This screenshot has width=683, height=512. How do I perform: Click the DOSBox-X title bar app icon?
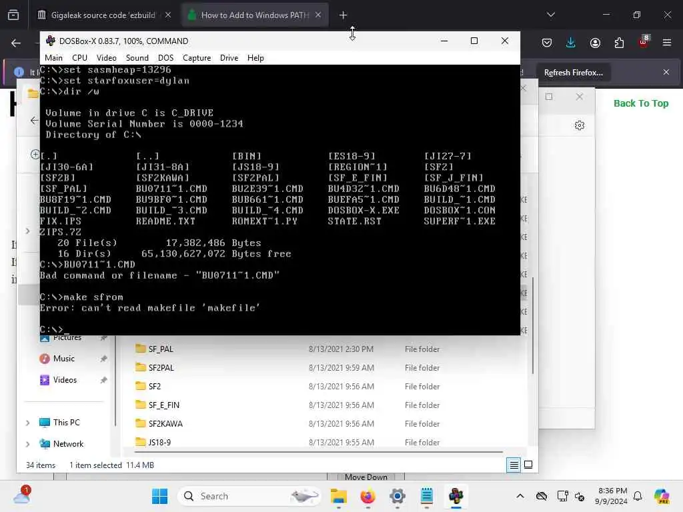[51, 41]
